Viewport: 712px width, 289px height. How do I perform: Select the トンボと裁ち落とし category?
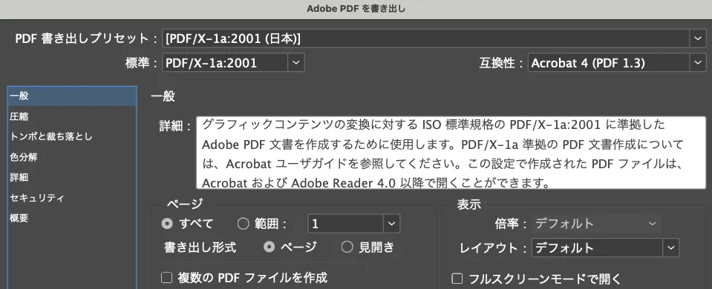(x=72, y=136)
